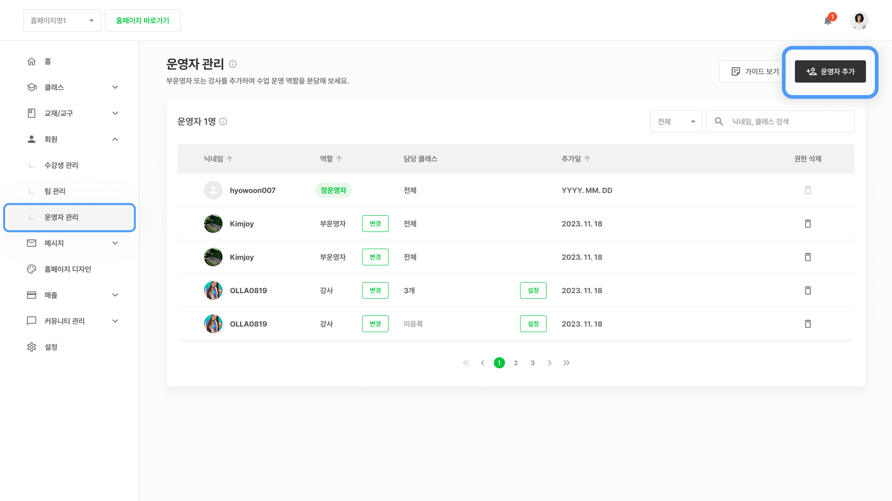This screenshot has height=501, width=892.
Task: Sort by 추가일 column arrow
Action: (587, 159)
